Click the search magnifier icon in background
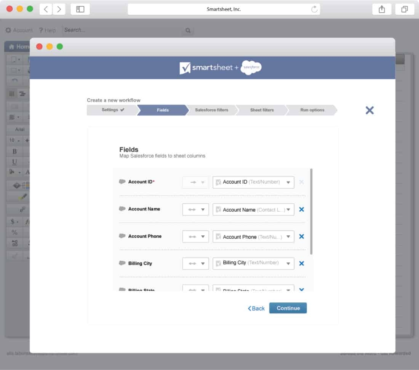This screenshot has width=419, height=370. [188, 31]
